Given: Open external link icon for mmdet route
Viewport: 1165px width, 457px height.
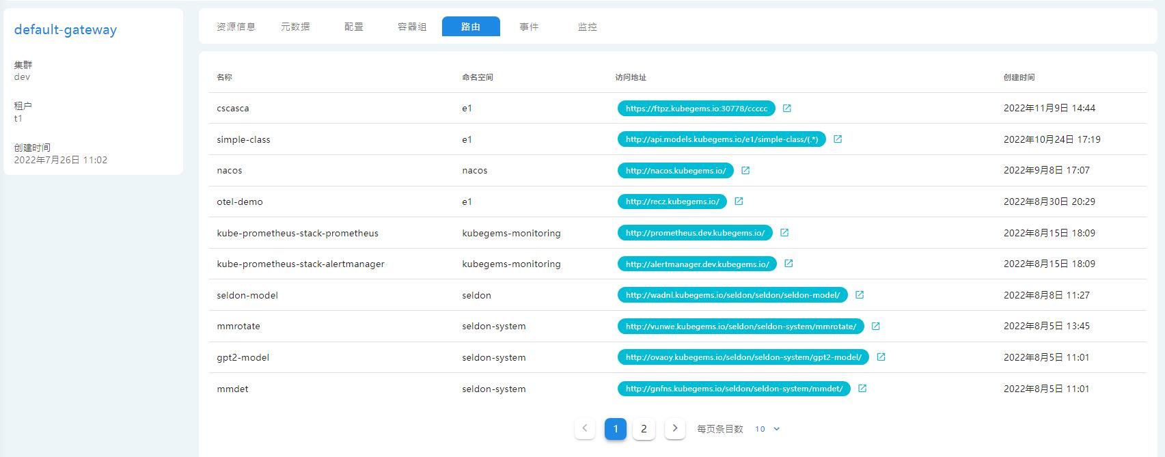Looking at the screenshot, I should 862,389.
